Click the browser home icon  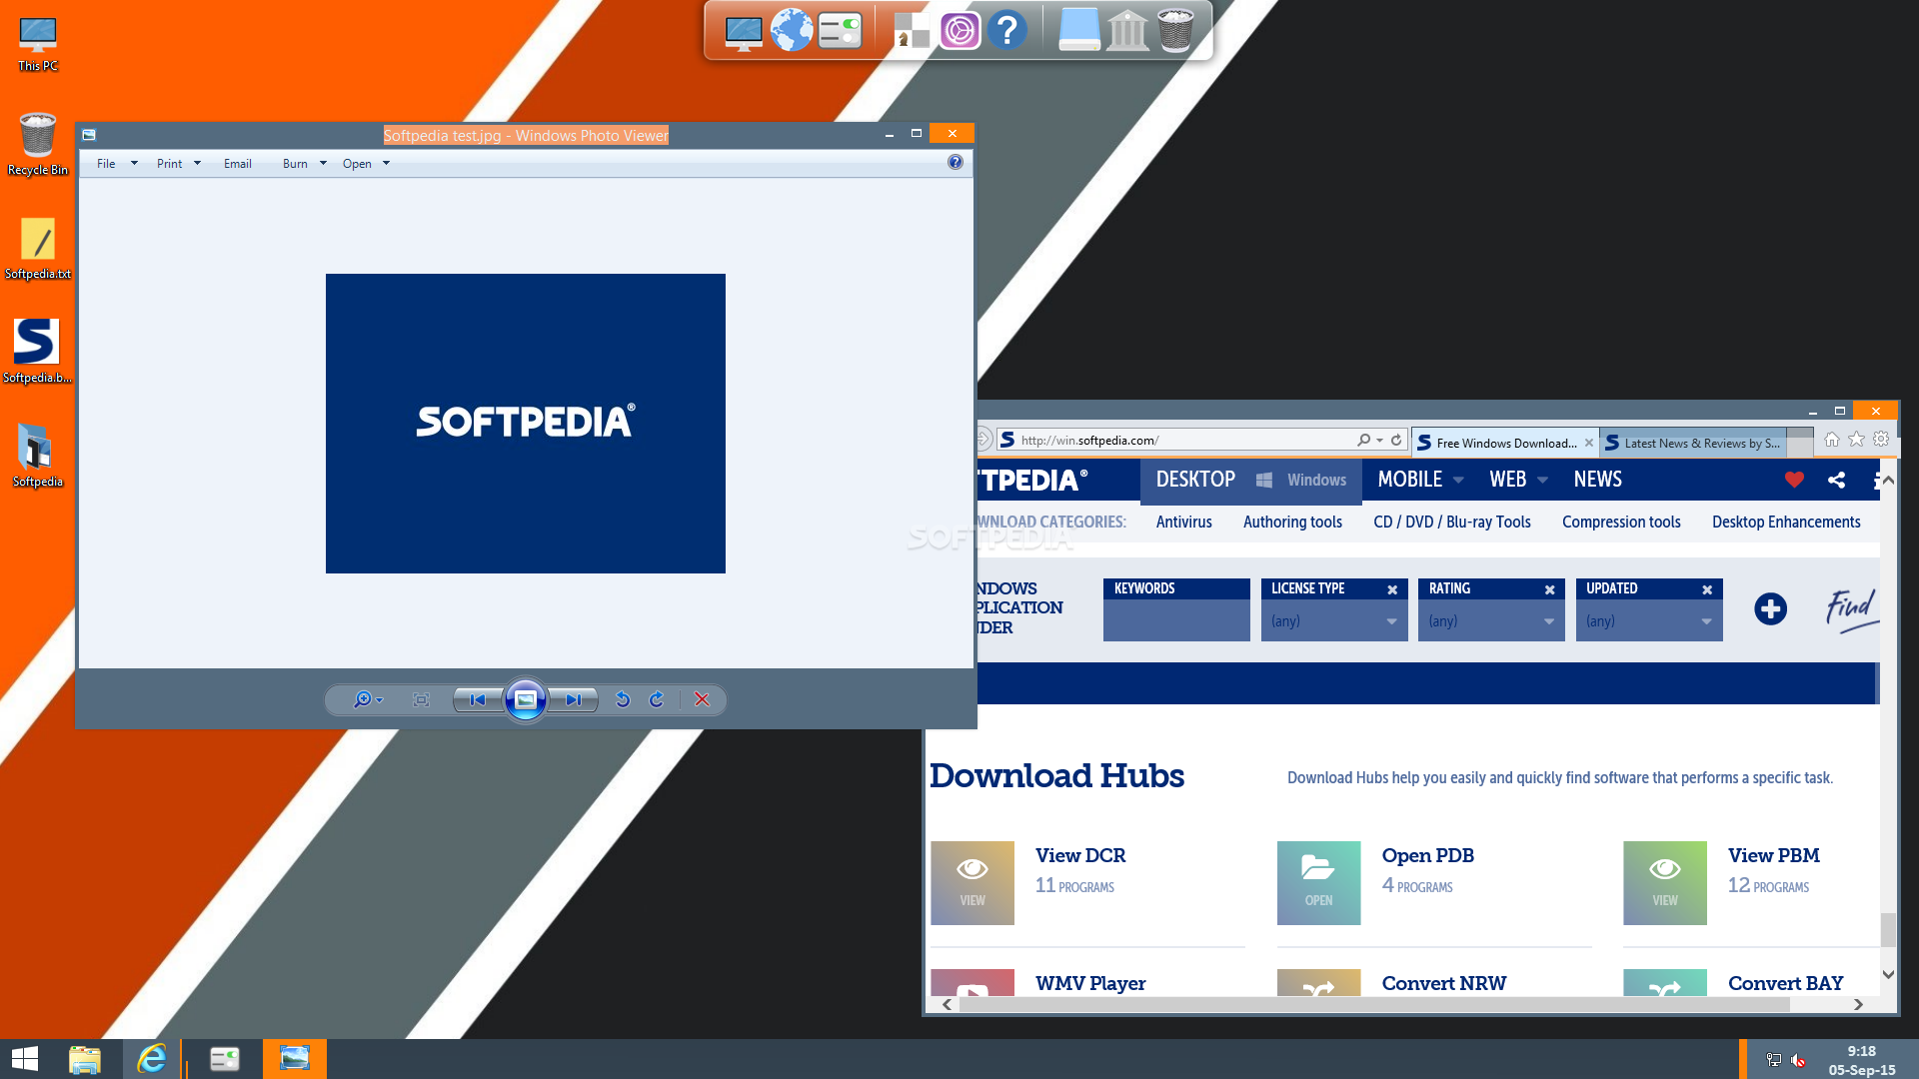pyautogui.click(x=1832, y=440)
